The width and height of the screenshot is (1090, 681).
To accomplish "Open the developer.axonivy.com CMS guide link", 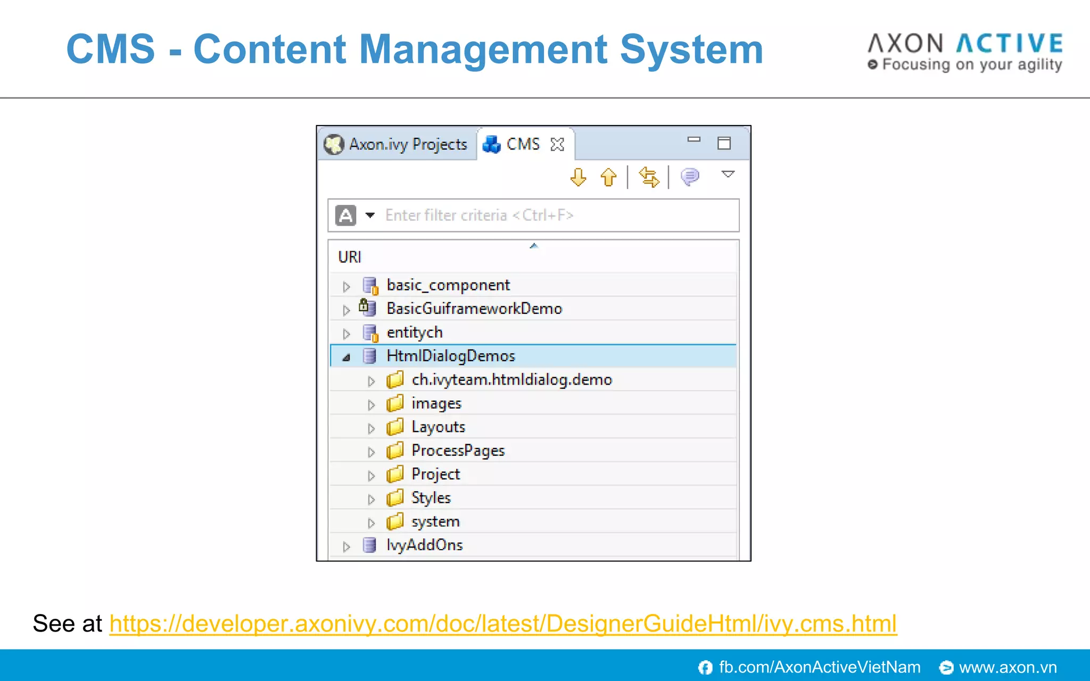I will [503, 624].
